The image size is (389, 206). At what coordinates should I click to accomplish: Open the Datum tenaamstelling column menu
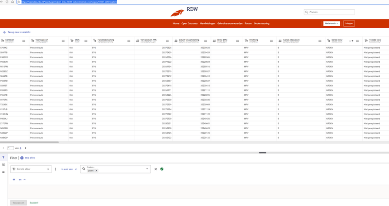click(206, 41)
